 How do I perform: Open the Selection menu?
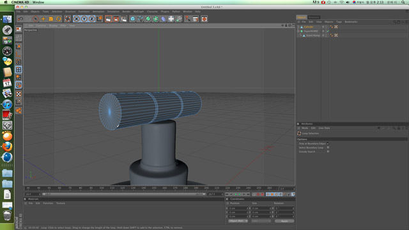point(57,11)
